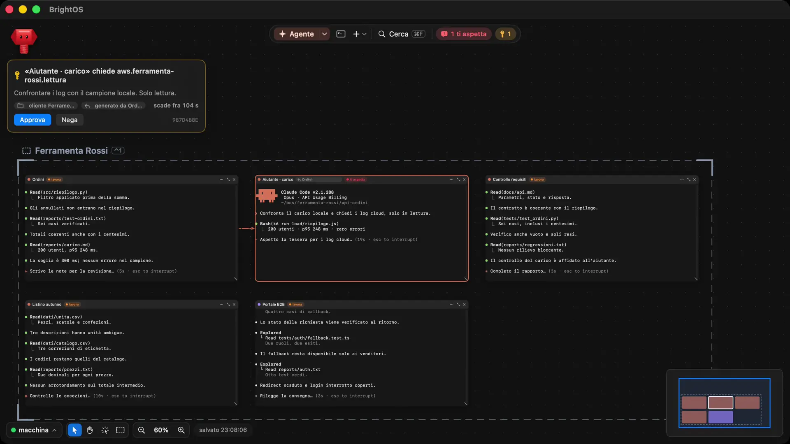Open the '1 ti aspetta' notification
Viewport: 790px width, 444px height.
coord(464,34)
